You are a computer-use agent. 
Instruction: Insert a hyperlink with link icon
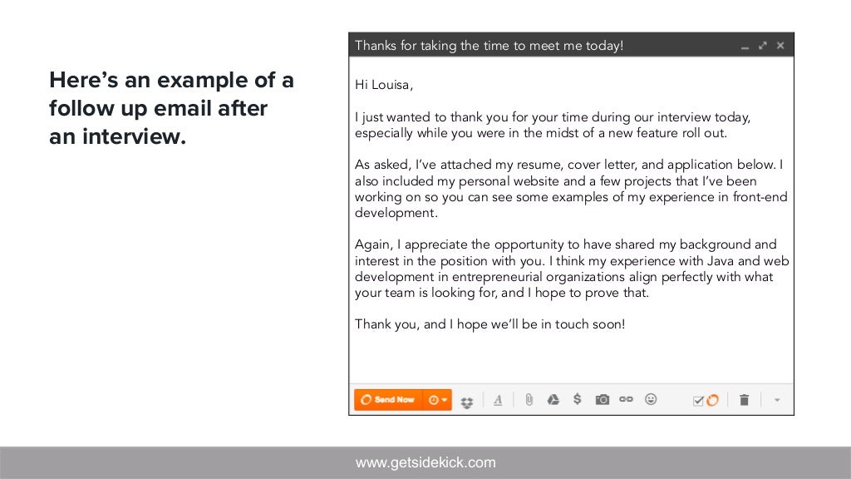(626, 399)
